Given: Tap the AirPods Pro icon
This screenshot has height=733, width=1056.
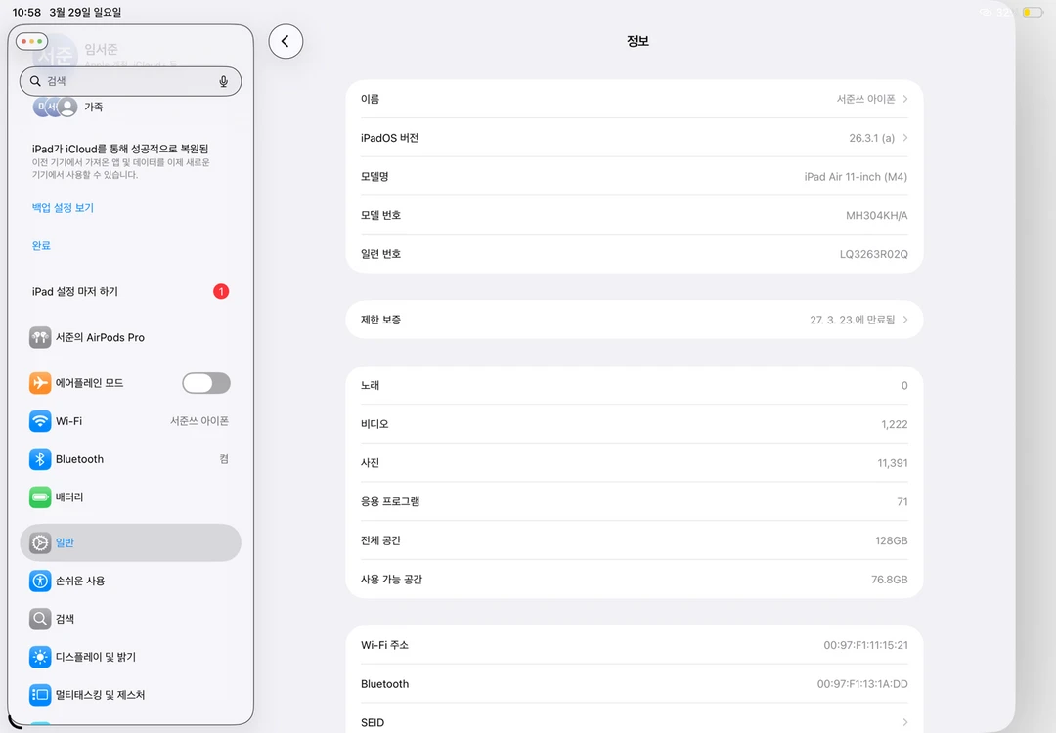Looking at the screenshot, I should [40, 338].
